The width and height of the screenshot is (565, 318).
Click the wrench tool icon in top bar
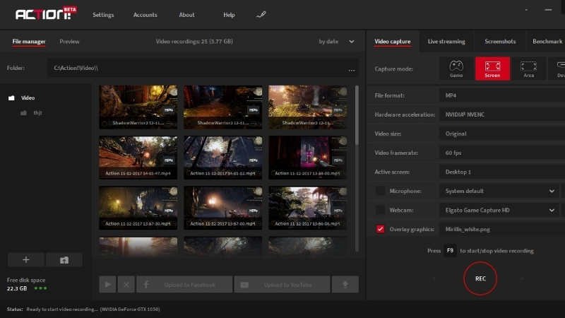click(x=261, y=14)
